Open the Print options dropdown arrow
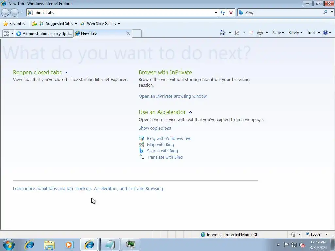Viewport: 335px width, 251px height. (267, 33)
